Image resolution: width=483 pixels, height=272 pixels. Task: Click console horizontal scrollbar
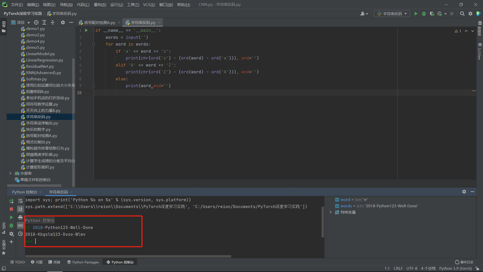(128, 256)
